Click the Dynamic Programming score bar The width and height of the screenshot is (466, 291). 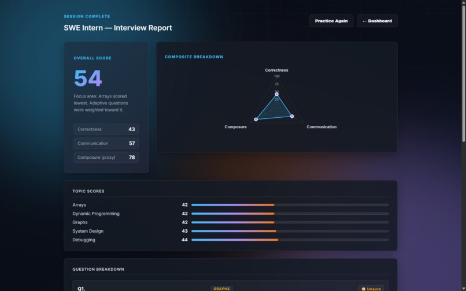(290, 214)
